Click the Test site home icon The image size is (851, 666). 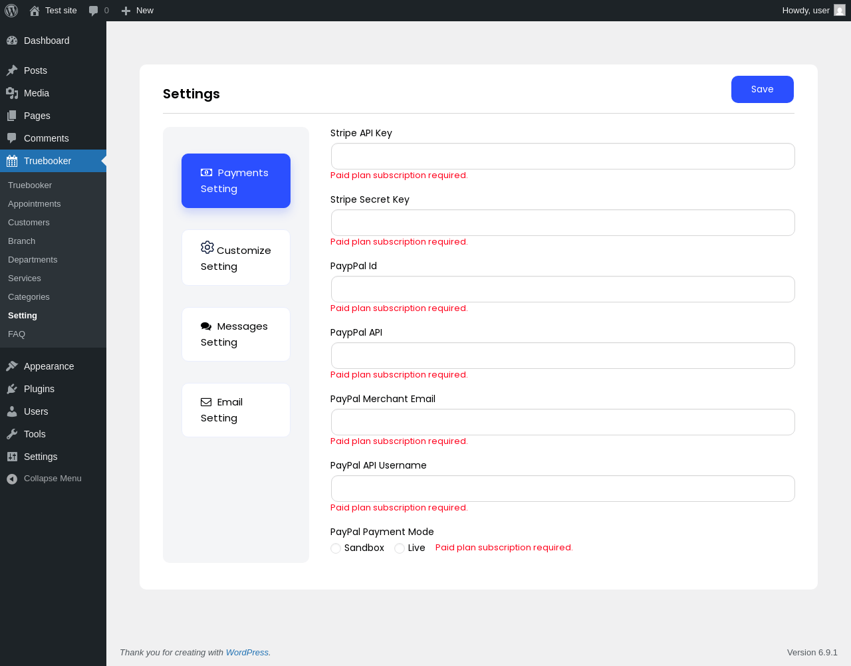35,11
